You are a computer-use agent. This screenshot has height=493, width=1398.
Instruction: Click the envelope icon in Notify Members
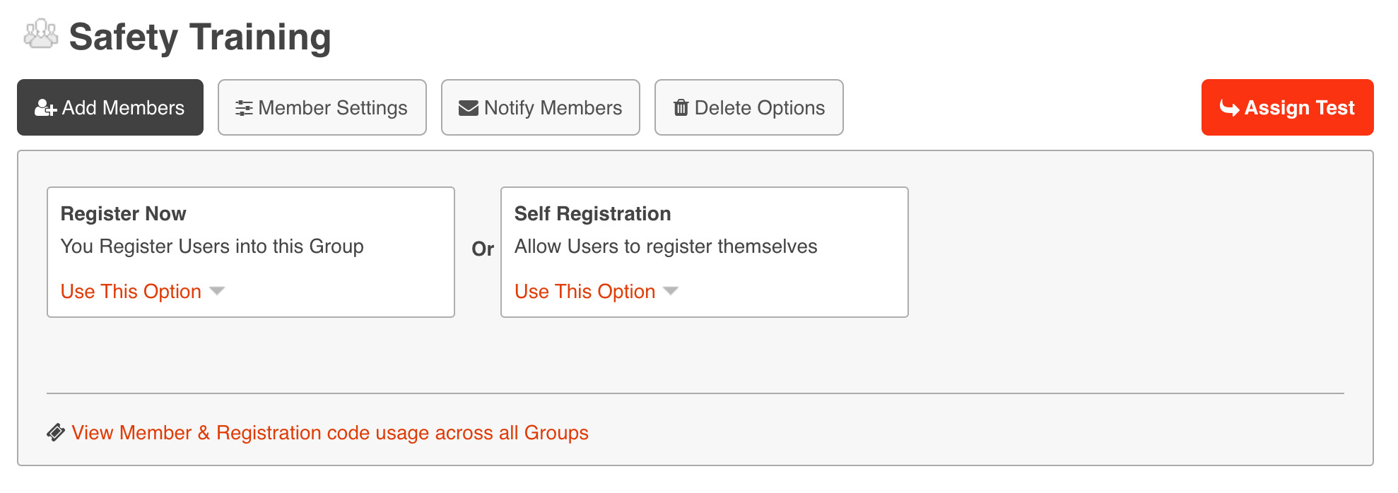pyautogui.click(x=469, y=108)
